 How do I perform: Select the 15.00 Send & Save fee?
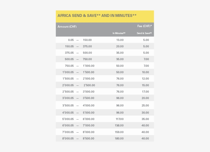pyautogui.click(x=145, y=85)
